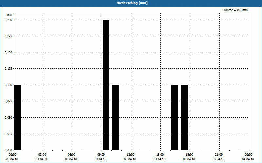Screen dimensions: 262x163
Task: Click the 21:00 time label
Action: pyautogui.click(x=219, y=155)
